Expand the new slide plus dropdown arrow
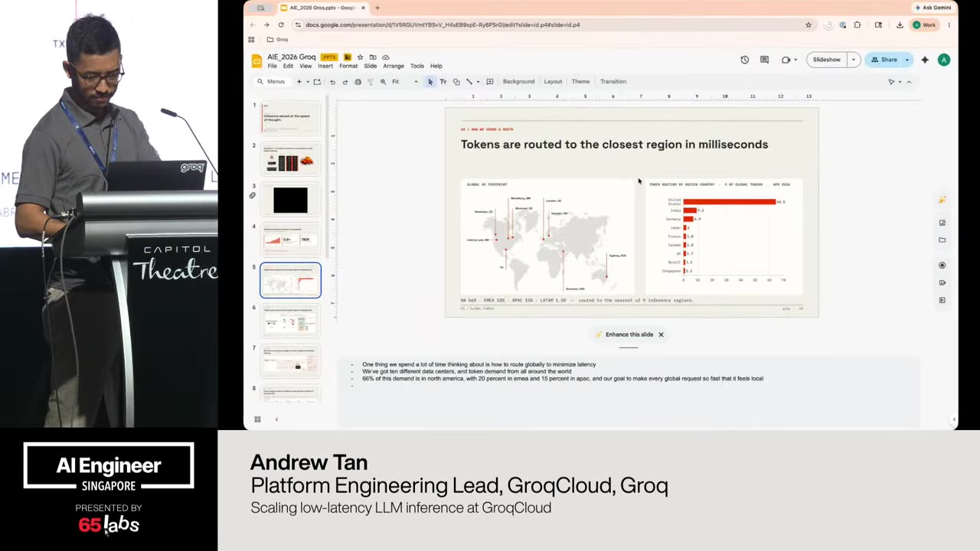 coord(308,82)
